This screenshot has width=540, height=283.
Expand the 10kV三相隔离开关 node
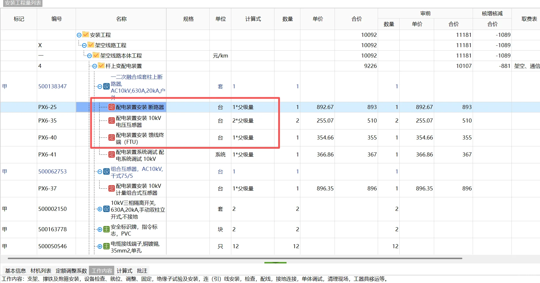(100, 209)
